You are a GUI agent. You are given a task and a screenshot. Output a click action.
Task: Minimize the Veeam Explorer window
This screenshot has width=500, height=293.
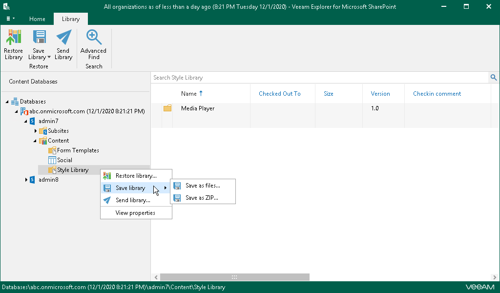click(443, 6)
